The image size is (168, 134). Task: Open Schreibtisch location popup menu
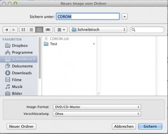[98, 30]
